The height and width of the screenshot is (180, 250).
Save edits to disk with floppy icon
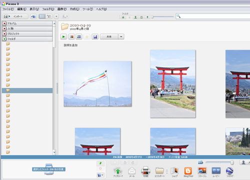95,36
